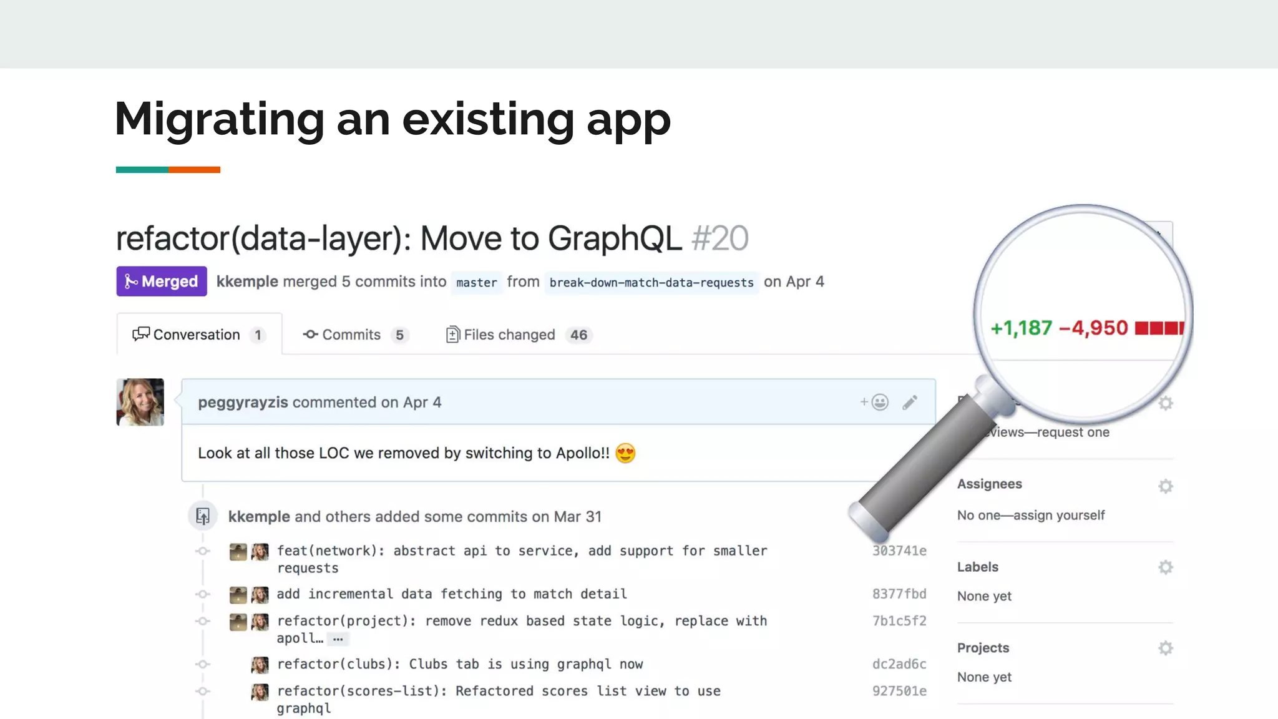
Task: Click Projects heading in sidebar
Action: pyautogui.click(x=983, y=648)
